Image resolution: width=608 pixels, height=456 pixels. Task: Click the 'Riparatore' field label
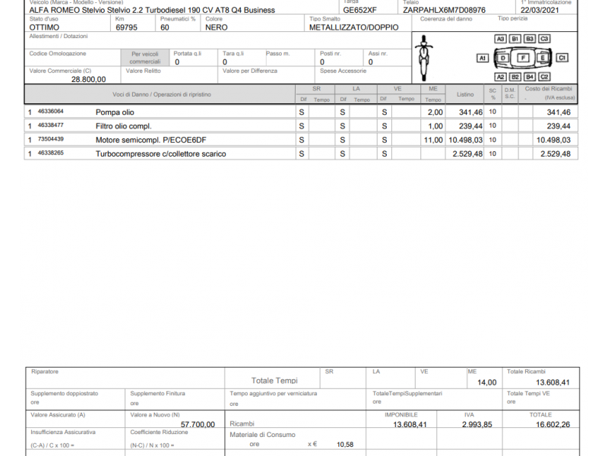click(x=45, y=372)
